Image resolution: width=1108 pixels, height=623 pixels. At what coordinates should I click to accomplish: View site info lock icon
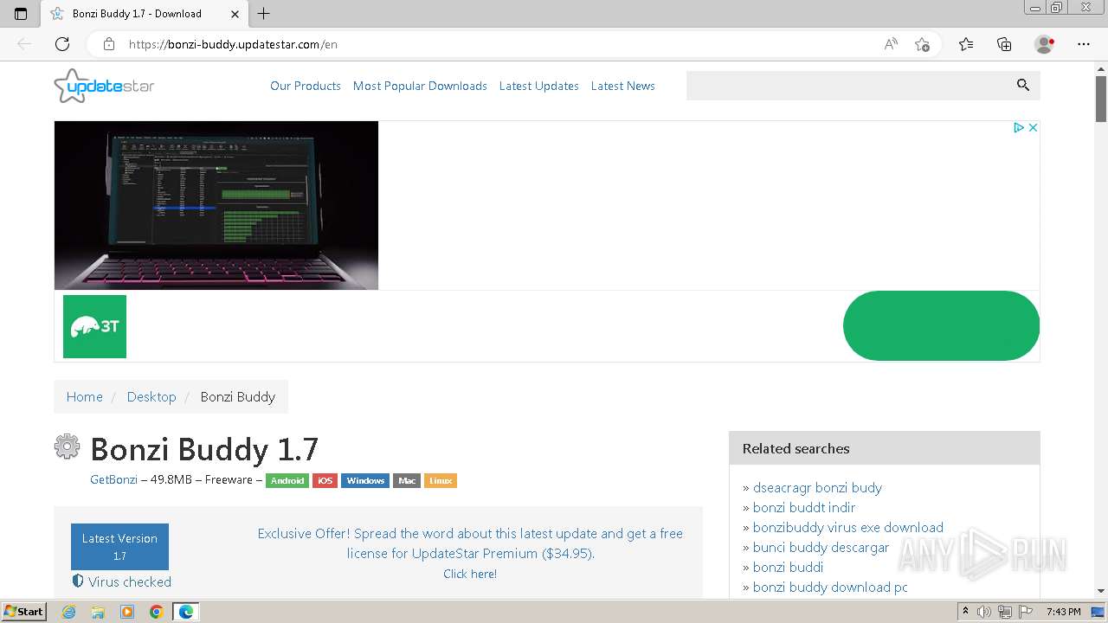[x=109, y=44]
